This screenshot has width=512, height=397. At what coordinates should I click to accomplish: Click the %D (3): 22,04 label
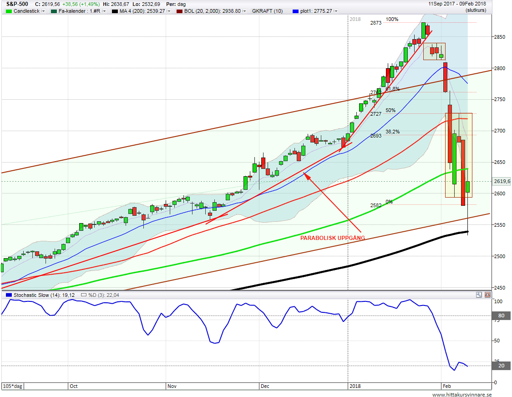(103, 295)
